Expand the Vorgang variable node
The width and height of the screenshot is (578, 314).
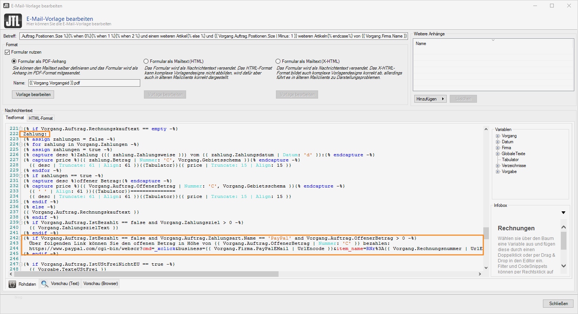point(497,136)
